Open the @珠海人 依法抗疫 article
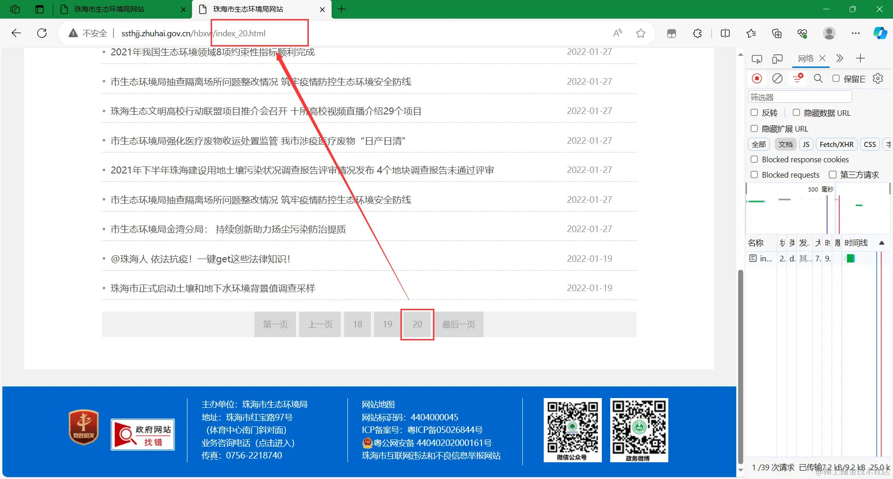This screenshot has width=893, height=479. click(200, 259)
